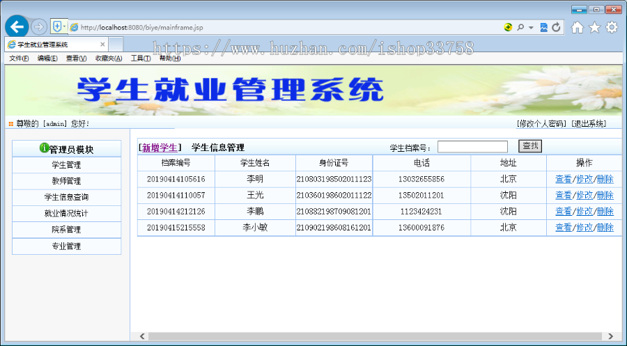Open the 文件(F) menu
The width and height of the screenshot is (627, 346).
[19, 58]
